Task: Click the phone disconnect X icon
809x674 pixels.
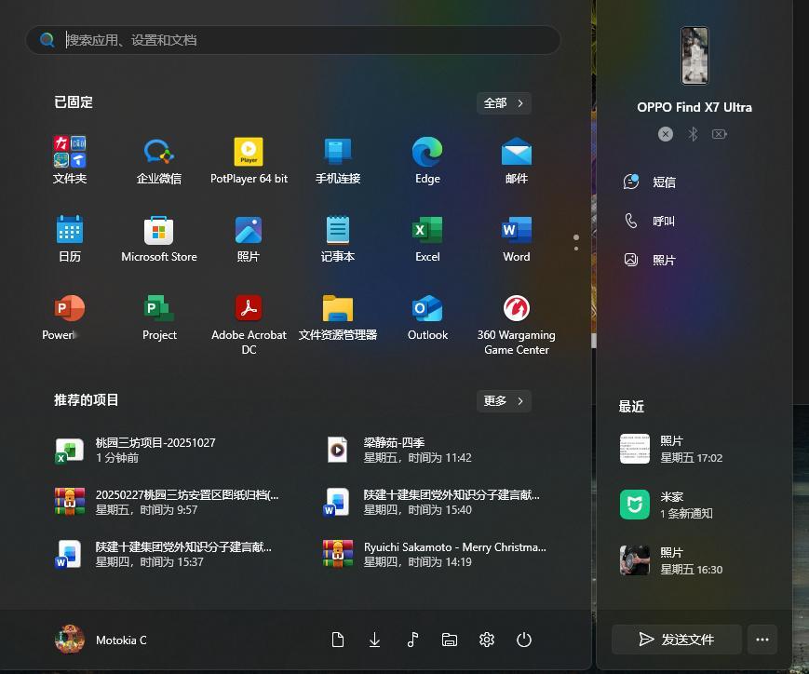Action: point(666,134)
